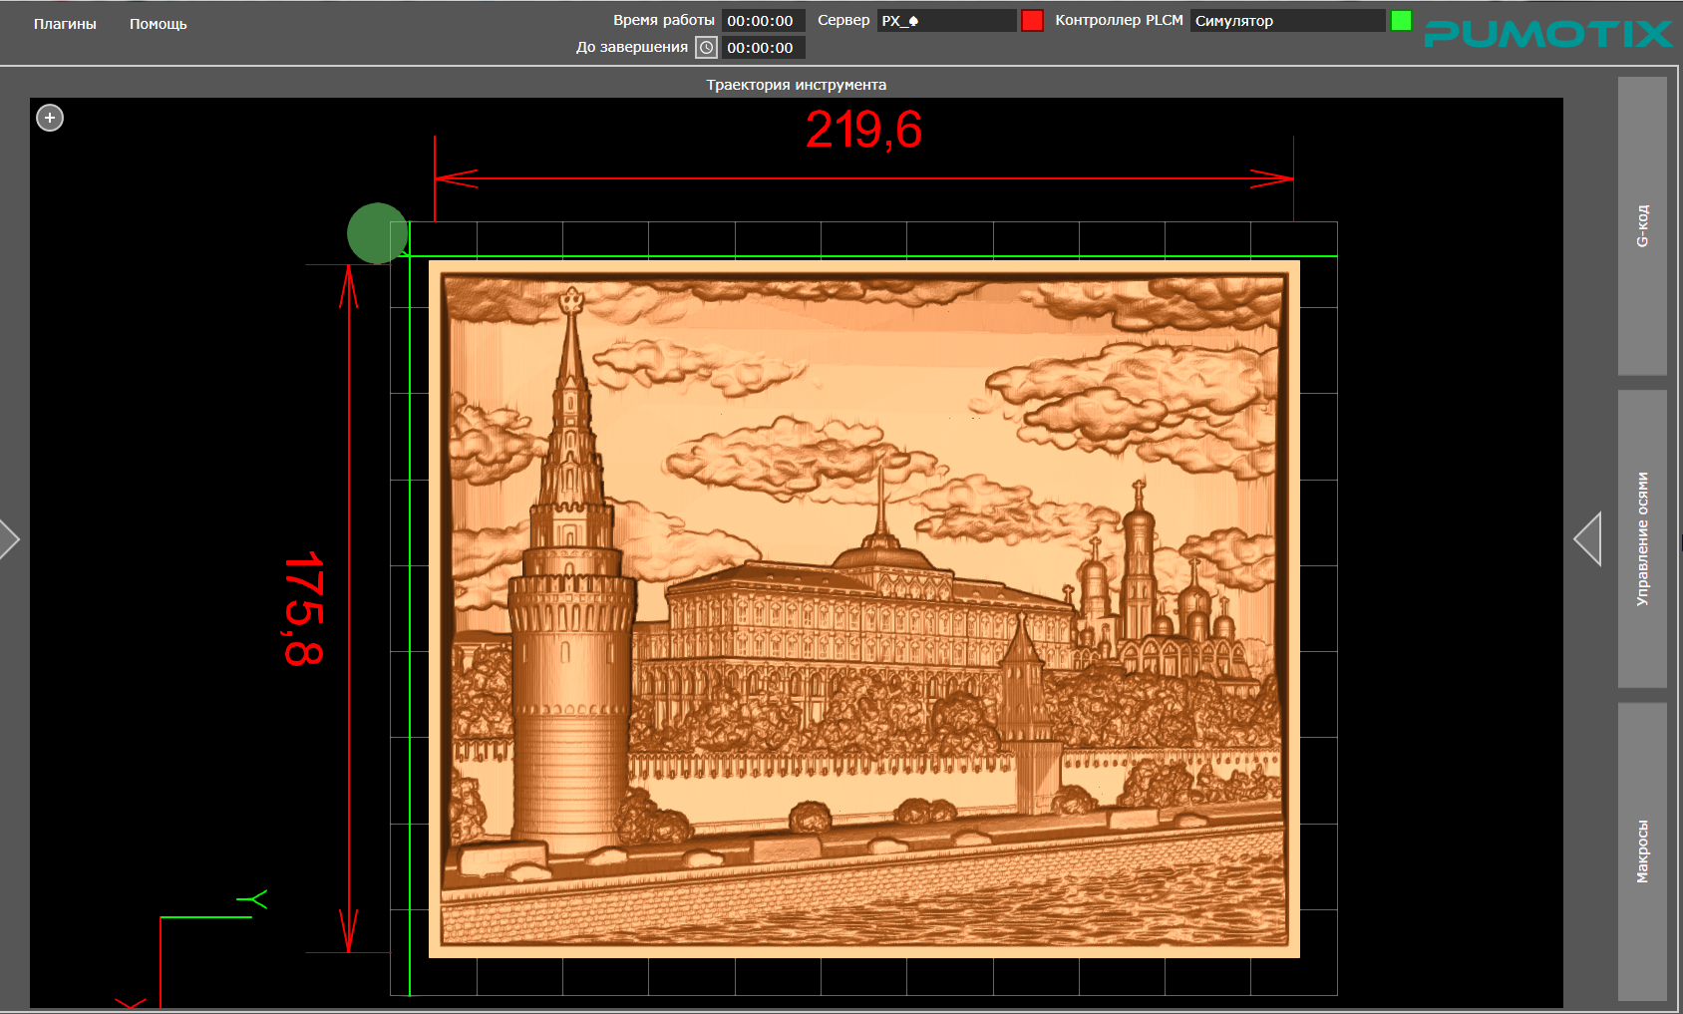The height and width of the screenshot is (1014, 1683).
Task: Click the 219,6 width dimension label
Action: pos(863,130)
